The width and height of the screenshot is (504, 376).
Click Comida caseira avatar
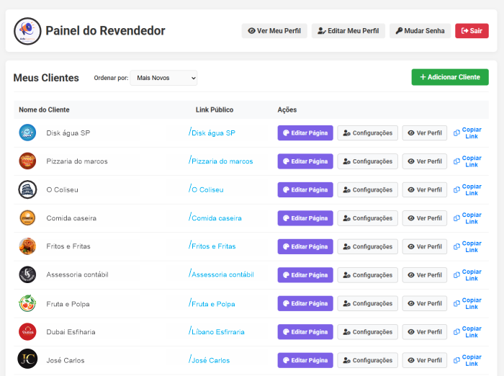point(27,218)
